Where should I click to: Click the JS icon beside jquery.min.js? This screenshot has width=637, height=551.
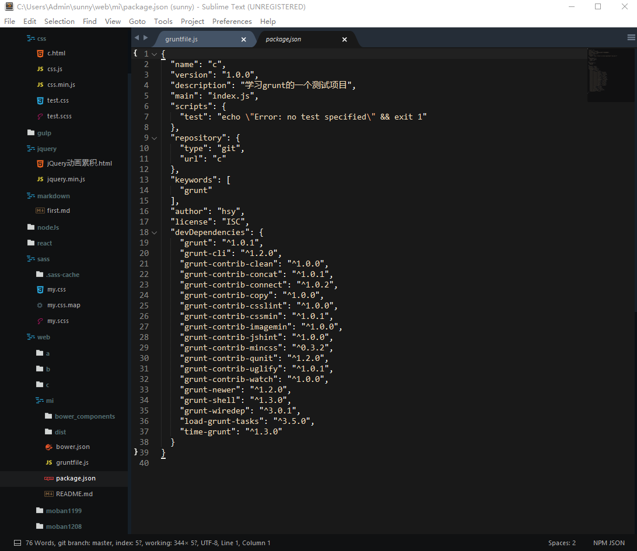click(x=40, y=179)
